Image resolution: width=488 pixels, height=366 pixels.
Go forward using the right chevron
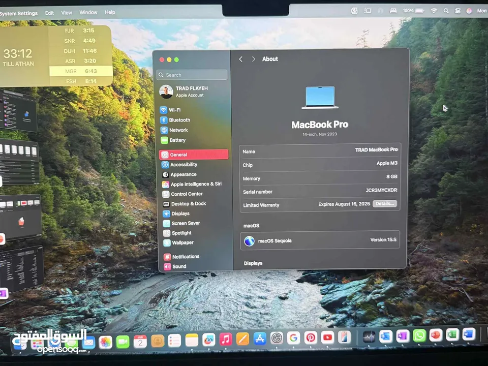pyautogui.click(x=253, y=59)
